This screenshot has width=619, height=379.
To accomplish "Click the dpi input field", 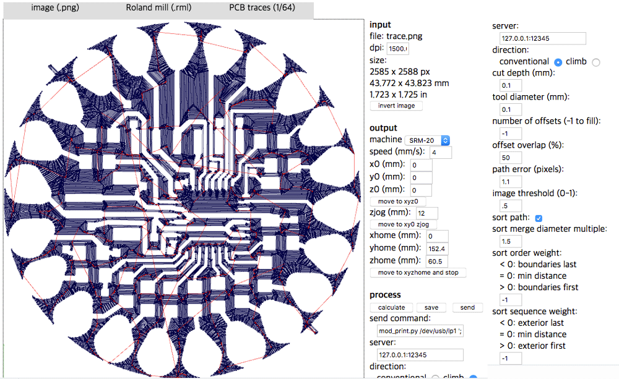I will [x=397, y=48].
